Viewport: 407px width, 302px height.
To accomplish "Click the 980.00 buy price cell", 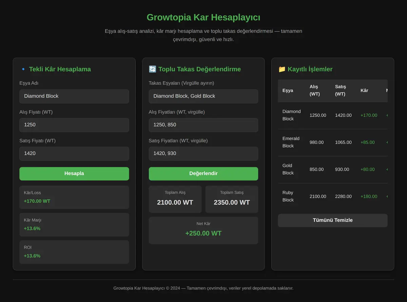I will click(x=316, y=143).
